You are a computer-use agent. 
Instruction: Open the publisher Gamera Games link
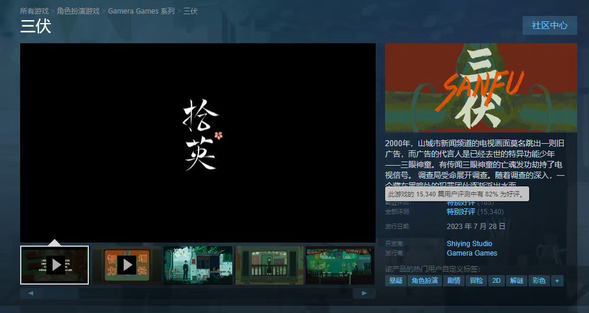click(472, 253)
